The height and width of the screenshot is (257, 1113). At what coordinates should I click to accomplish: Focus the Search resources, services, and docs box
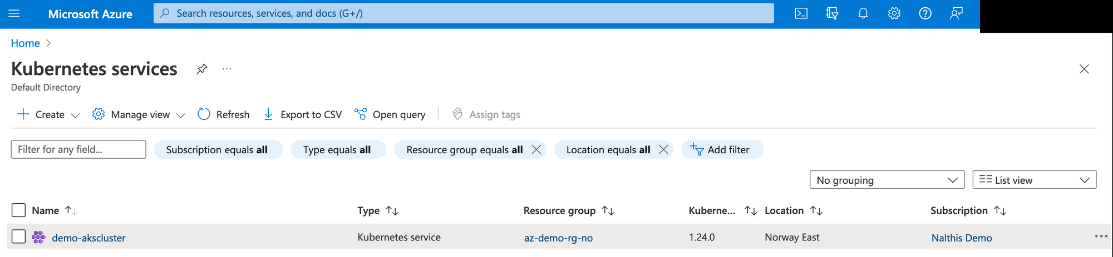pos(464,13)
